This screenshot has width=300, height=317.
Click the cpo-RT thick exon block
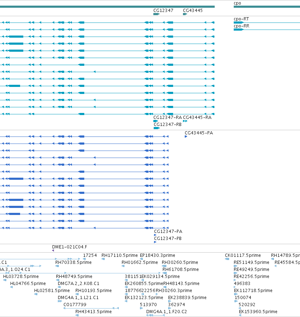click(x=238, y=23)
